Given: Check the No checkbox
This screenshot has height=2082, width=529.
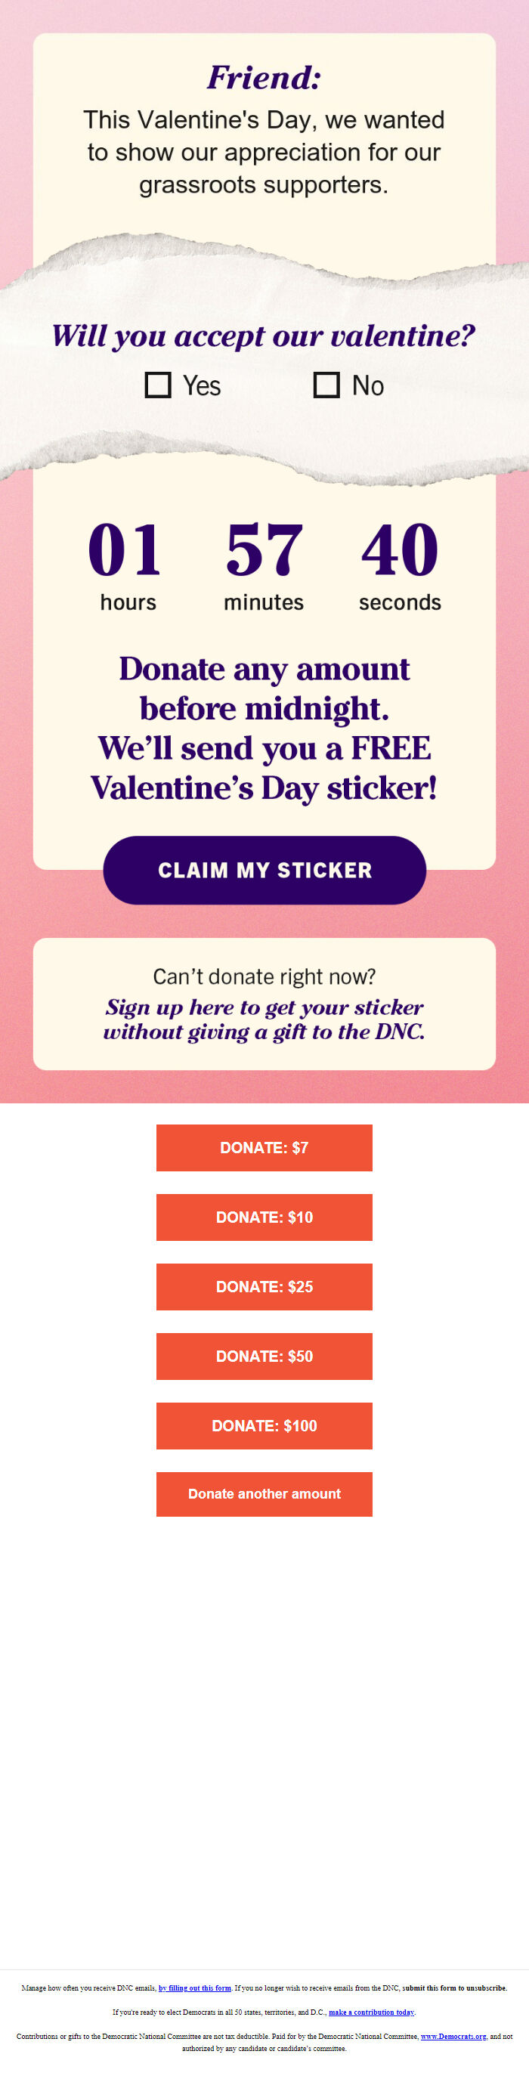Looking at the screenshot, I should pyautogui.click(x=326, y=385).
